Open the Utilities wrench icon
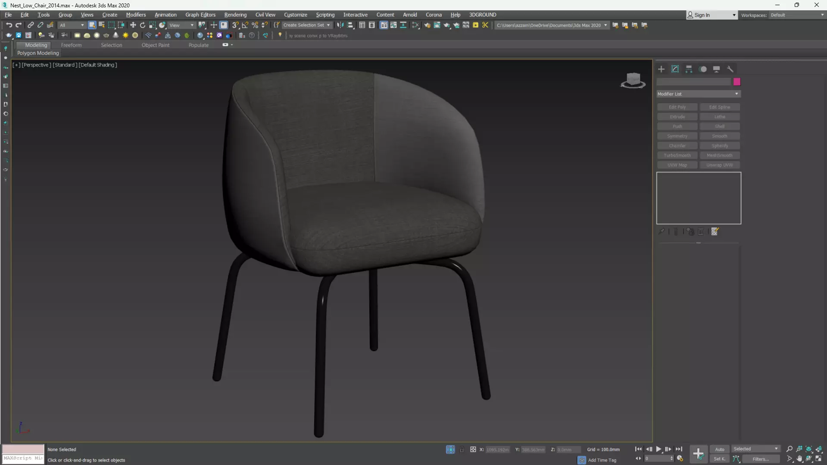The height and width of the screenshot is (465, 827). (730, 69)
